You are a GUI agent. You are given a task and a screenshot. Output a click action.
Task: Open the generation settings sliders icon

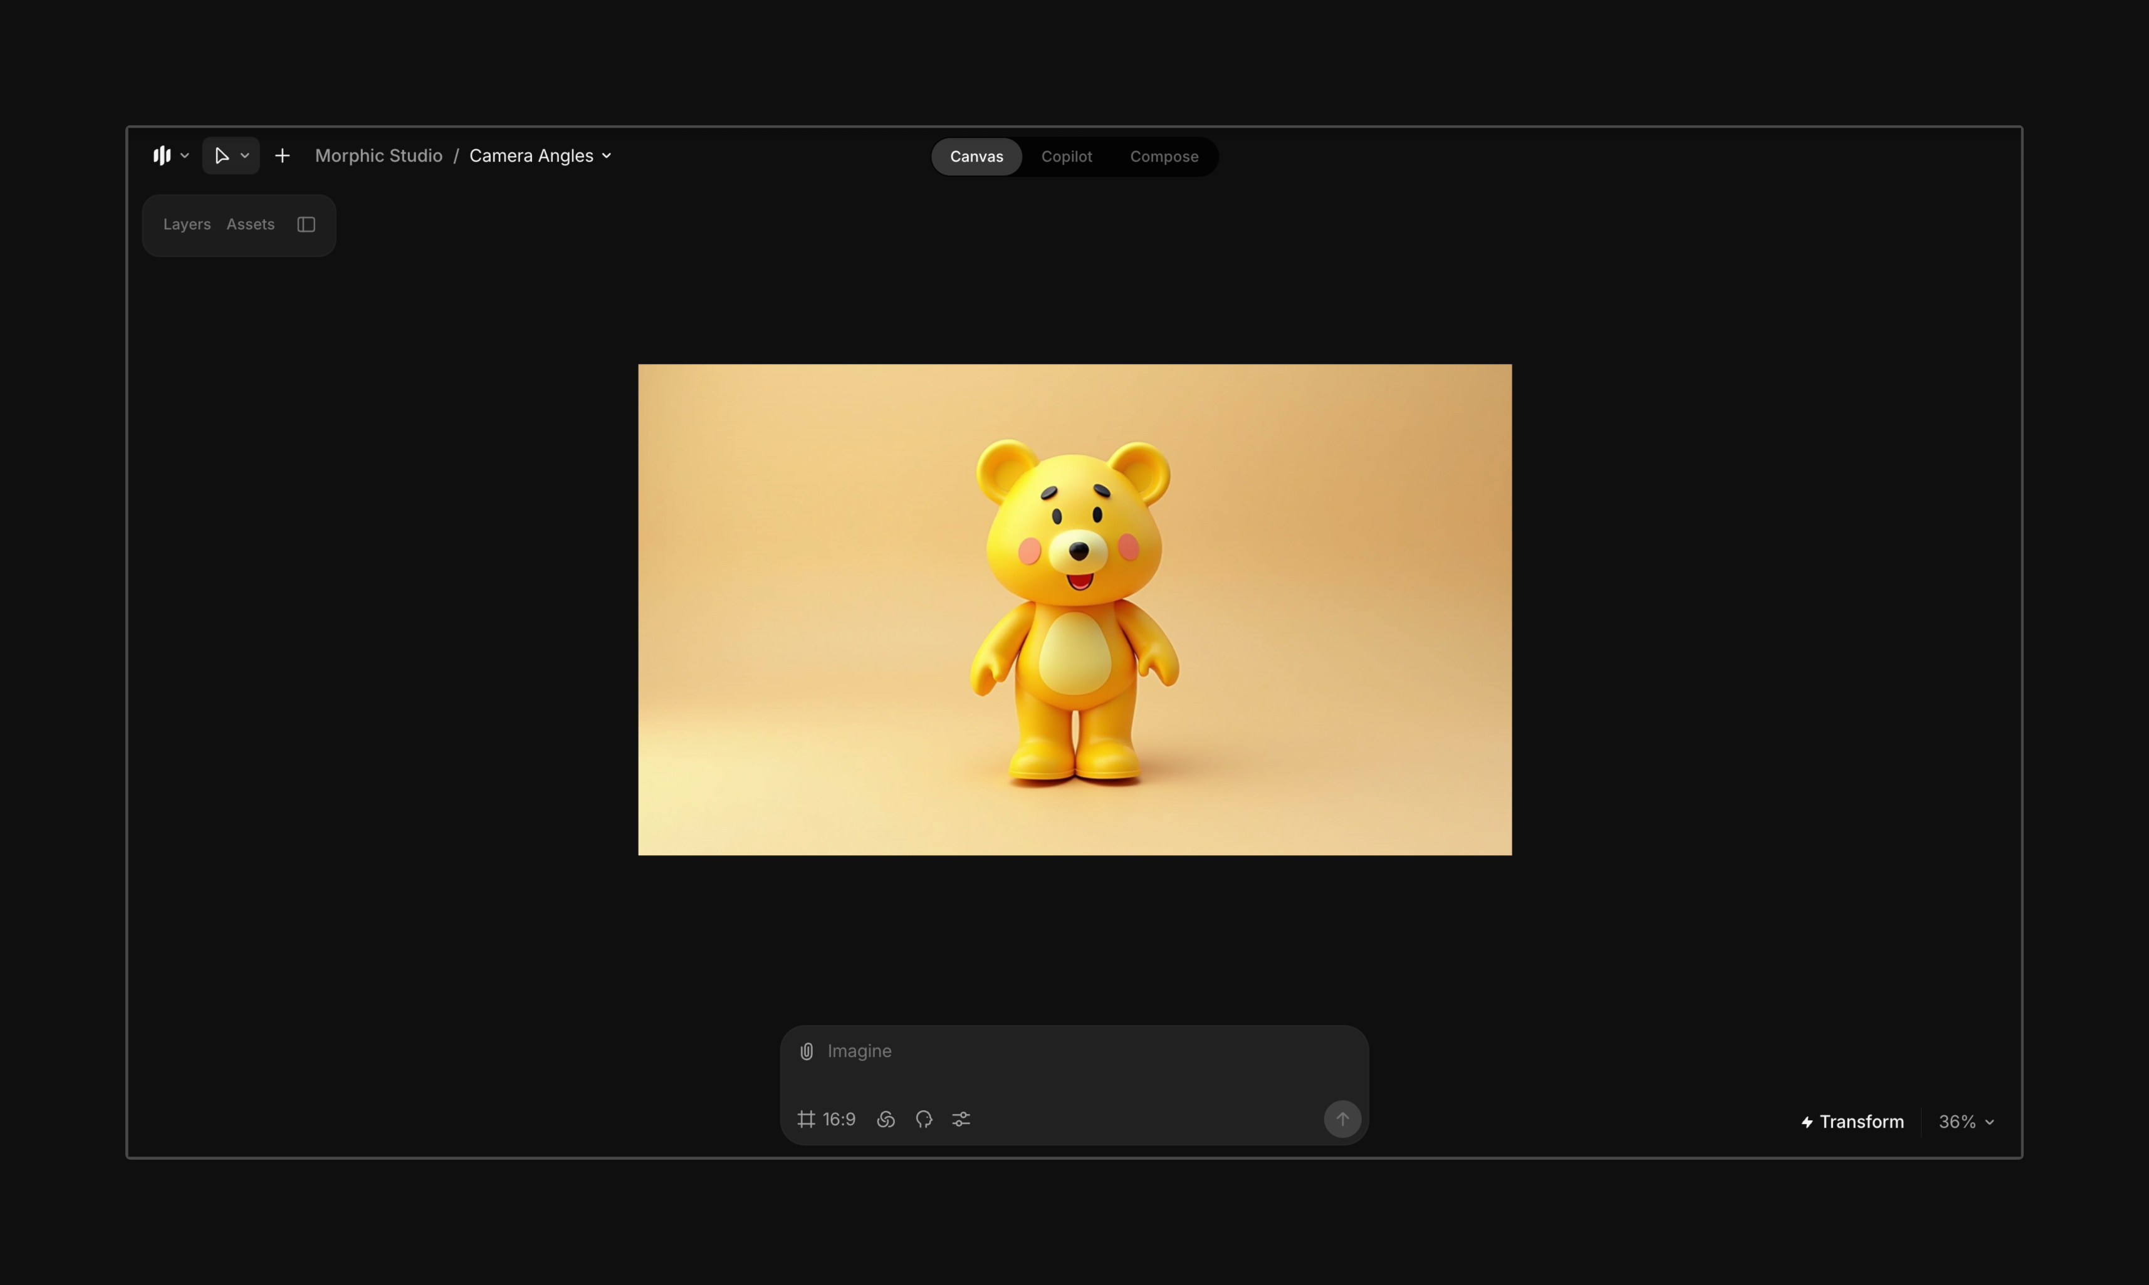(x=961, y=1120)
